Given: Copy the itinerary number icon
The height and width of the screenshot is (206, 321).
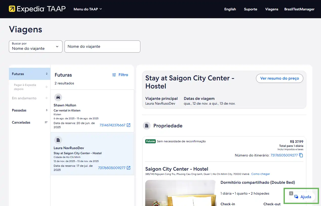Looking at the screenshot, I should [x=301, y=155].
